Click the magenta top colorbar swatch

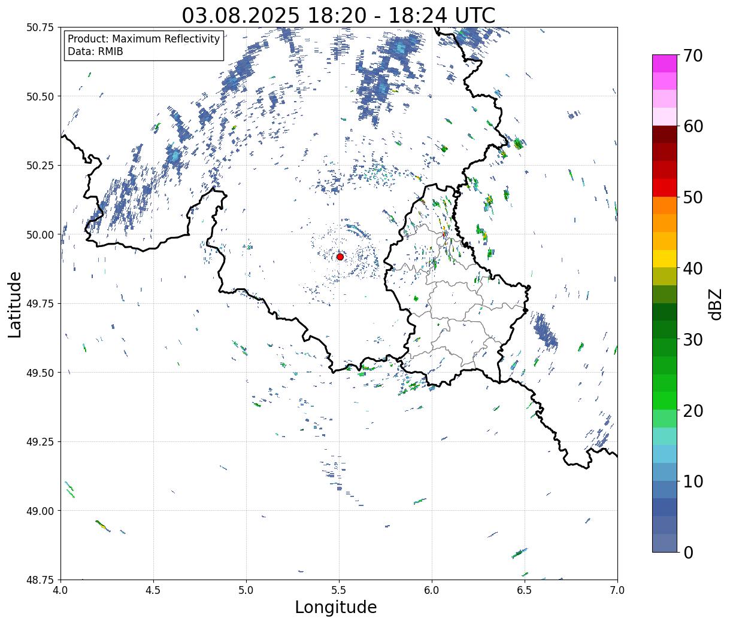click(665, 63)
